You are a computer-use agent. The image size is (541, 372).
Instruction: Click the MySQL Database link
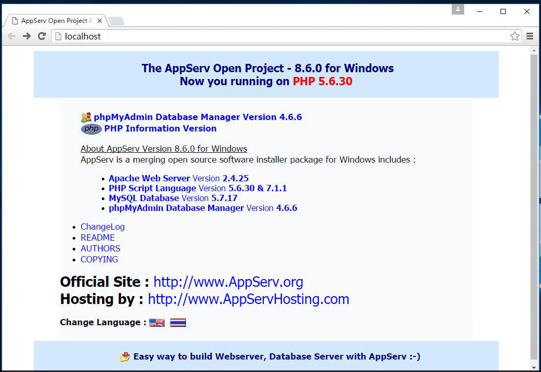coord(144,198)
